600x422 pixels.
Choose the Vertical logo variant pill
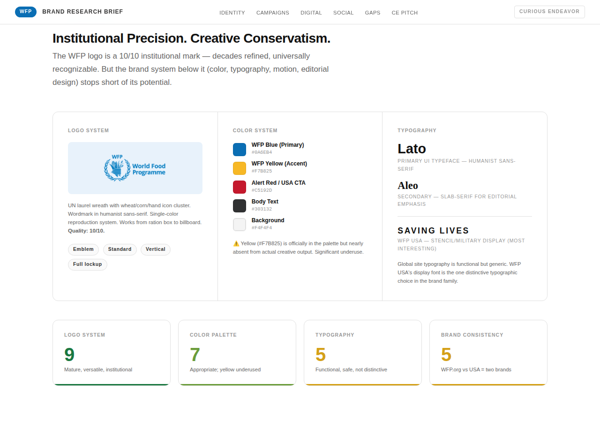[x=156, y=249]
